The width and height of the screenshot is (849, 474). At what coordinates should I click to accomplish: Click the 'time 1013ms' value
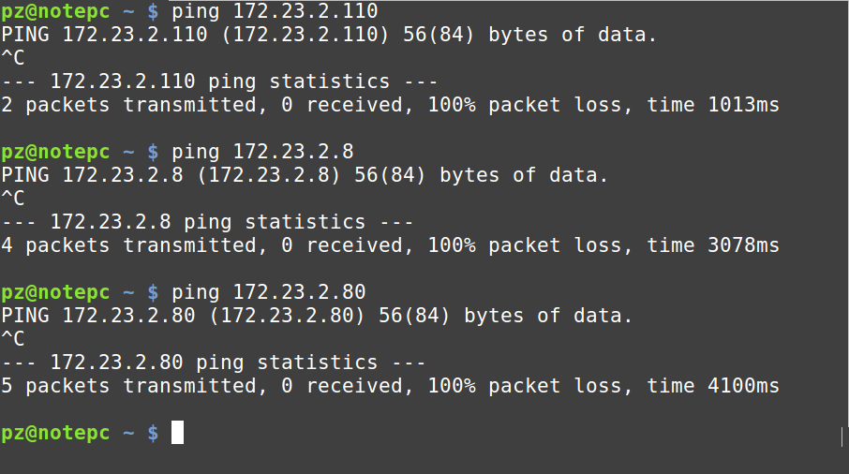(x=713, y=104)
